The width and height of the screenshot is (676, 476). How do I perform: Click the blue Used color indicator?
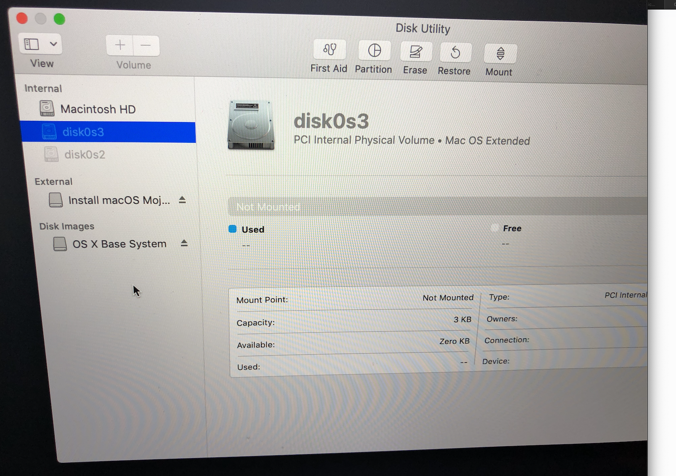(233, 229)
